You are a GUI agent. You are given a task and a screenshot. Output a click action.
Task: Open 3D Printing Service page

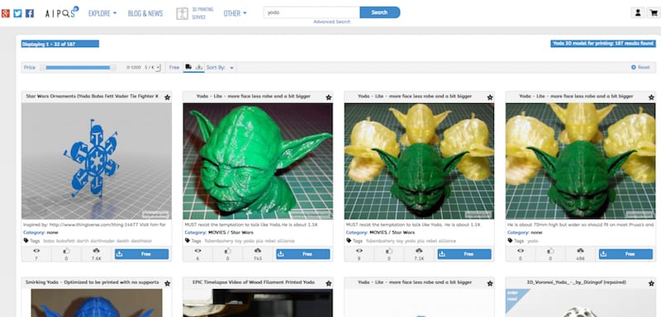pyautogui.click(x=202, y=13)
